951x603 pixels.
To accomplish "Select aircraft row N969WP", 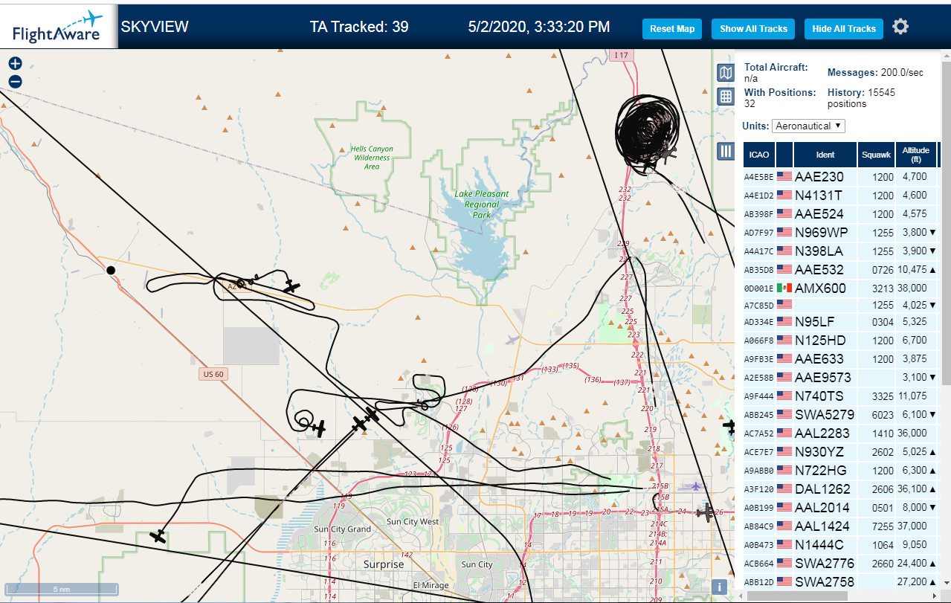I will [840, 233].
